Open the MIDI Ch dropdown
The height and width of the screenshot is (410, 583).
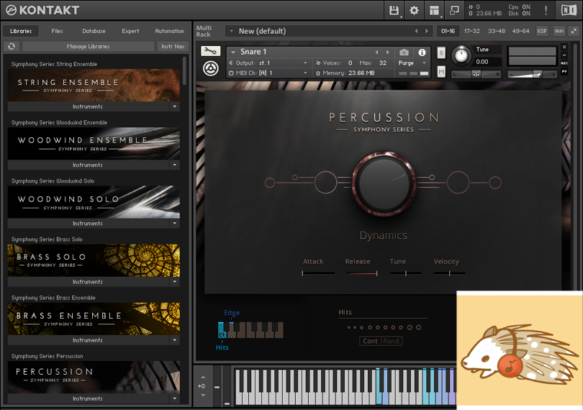(x=268, y=73)
